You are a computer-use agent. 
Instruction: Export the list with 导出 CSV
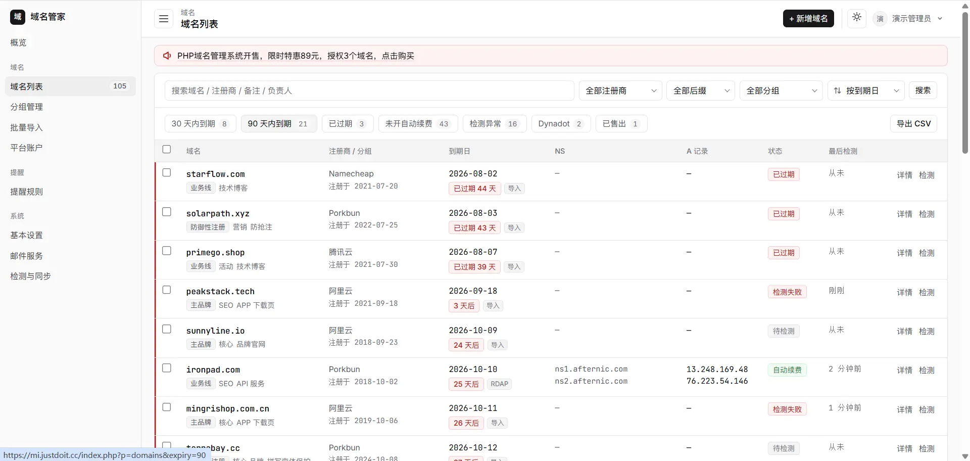[913, 123]
